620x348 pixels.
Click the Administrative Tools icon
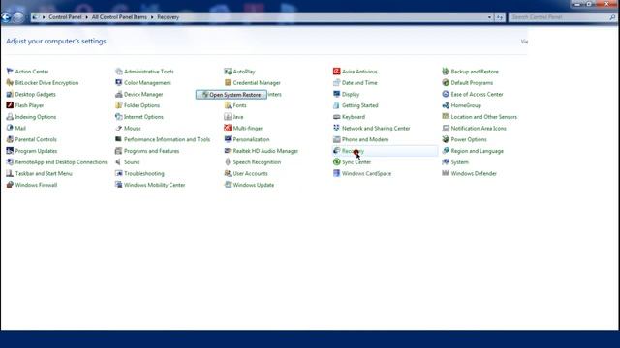(118, 72)
